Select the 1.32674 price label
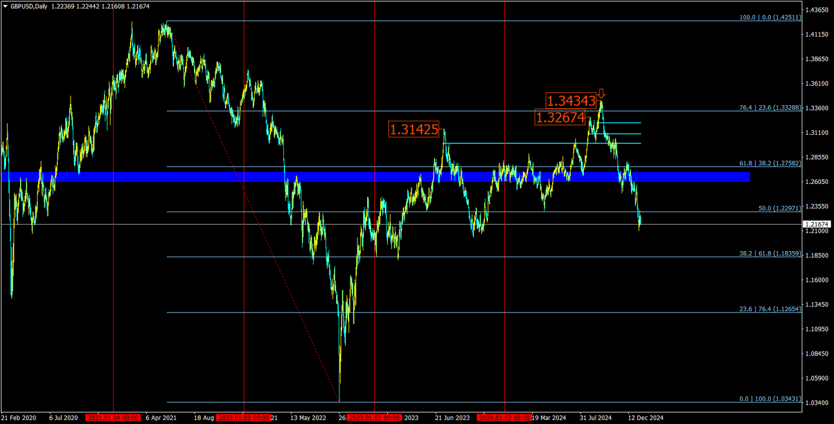The image size is (834, 424). [560, 117]
